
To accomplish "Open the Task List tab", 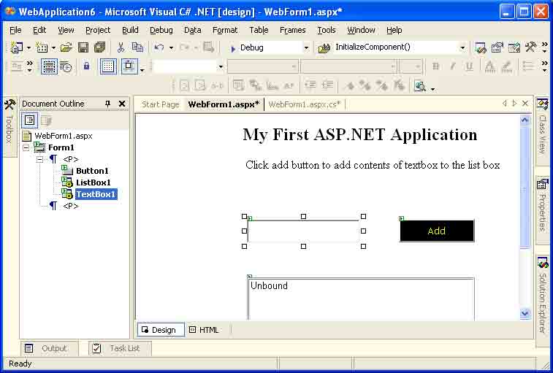I will coord(120,348).
